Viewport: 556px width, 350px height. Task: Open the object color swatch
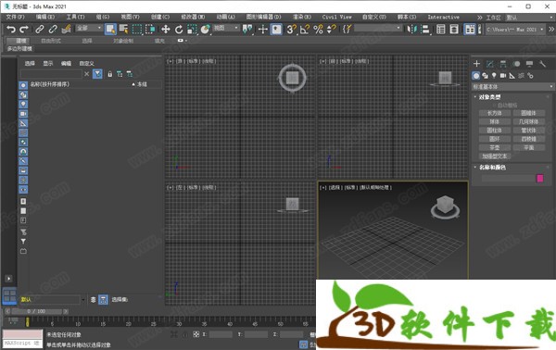click(x=539, y=178)
